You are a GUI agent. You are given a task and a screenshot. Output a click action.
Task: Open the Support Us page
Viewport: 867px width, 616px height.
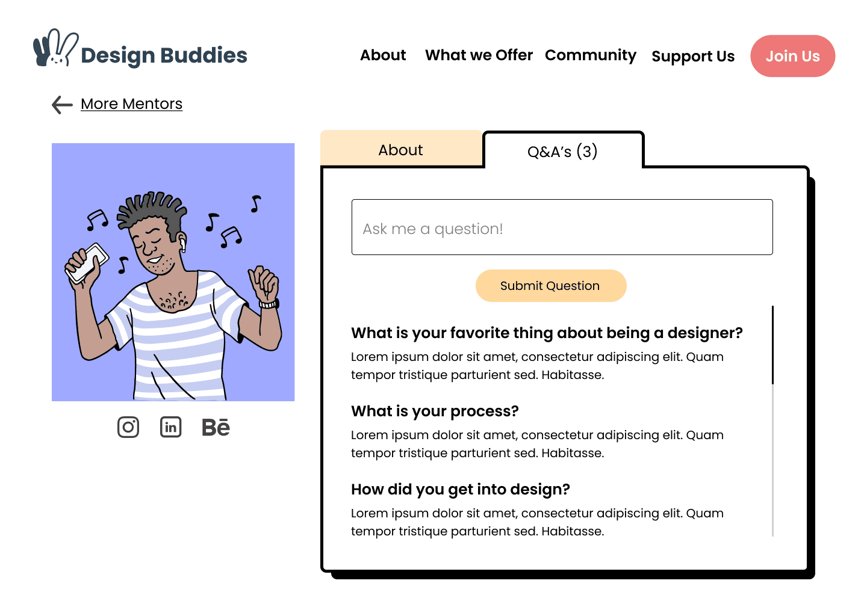(x=693, y=57)
